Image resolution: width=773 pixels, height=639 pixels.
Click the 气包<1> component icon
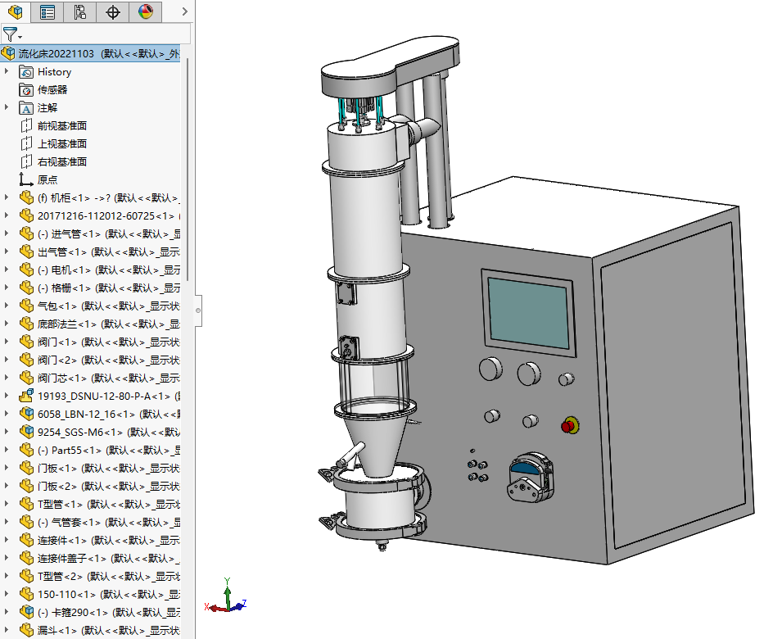pyautogui.click(x=26, y=306)
